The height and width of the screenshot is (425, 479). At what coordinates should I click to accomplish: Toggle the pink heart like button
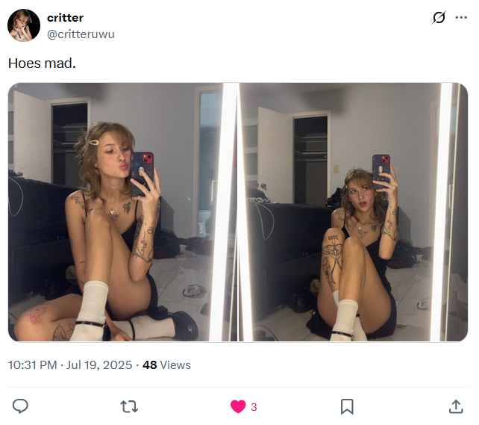(x=238, y=406)
